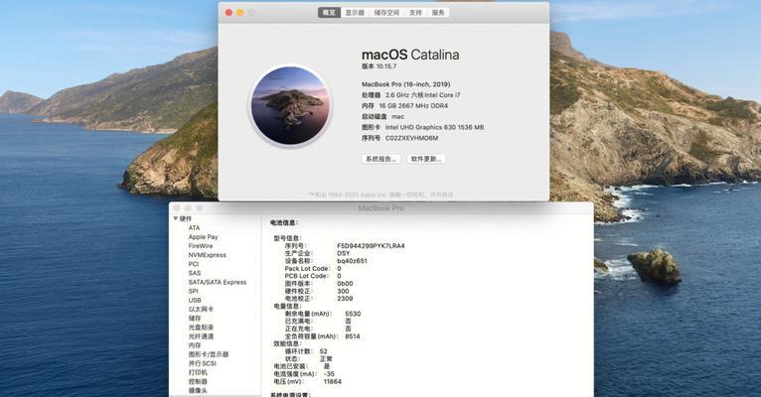This screenshot has width=761, height=397.
Task: Click the macOS Catalina circular logo
Action: click(290, 105)
